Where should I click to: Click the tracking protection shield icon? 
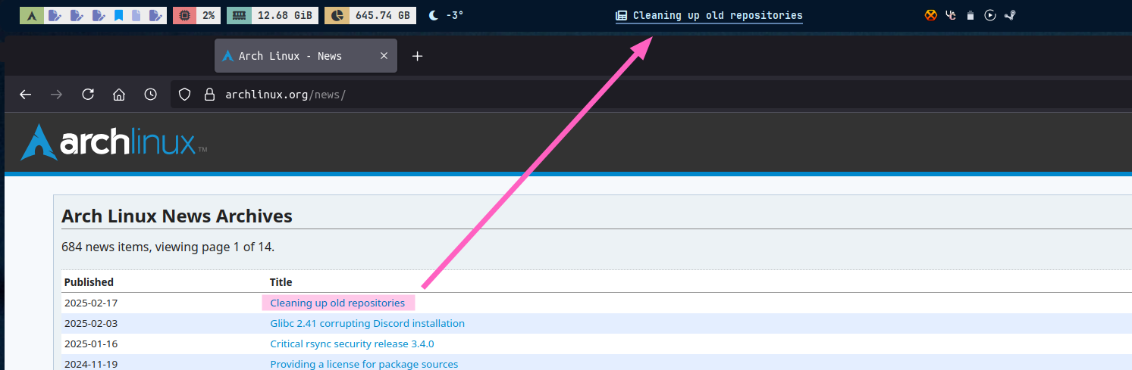click(183, 95)
